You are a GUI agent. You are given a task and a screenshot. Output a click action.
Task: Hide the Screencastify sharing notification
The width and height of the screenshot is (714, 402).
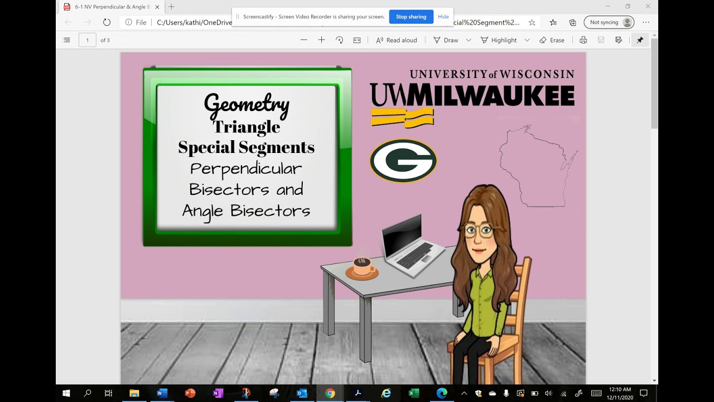pos(443,17)
